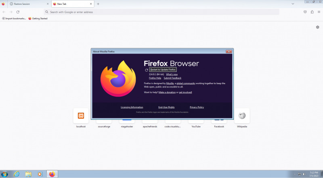Open Windows Explorer from taskbar
This screenshot has width=323, height=178.
click(28, 174)
